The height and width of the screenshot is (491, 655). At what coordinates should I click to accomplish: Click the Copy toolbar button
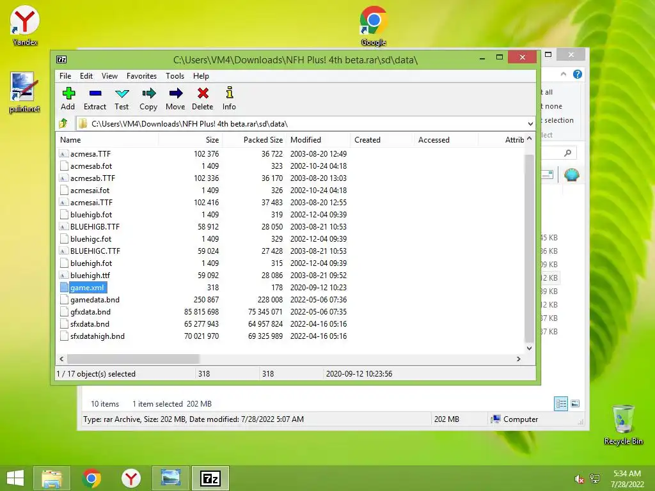click(148, 98)
